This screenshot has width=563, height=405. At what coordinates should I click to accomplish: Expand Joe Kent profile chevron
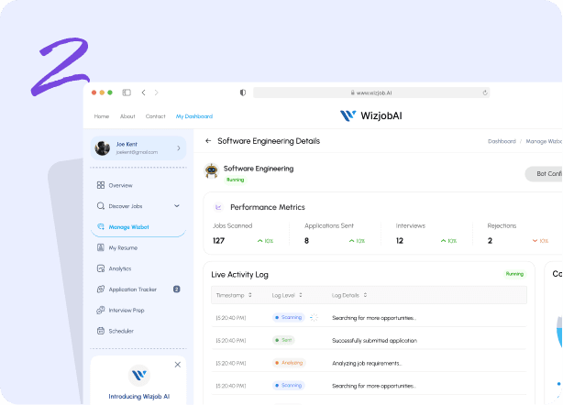(x=178, y=148)
